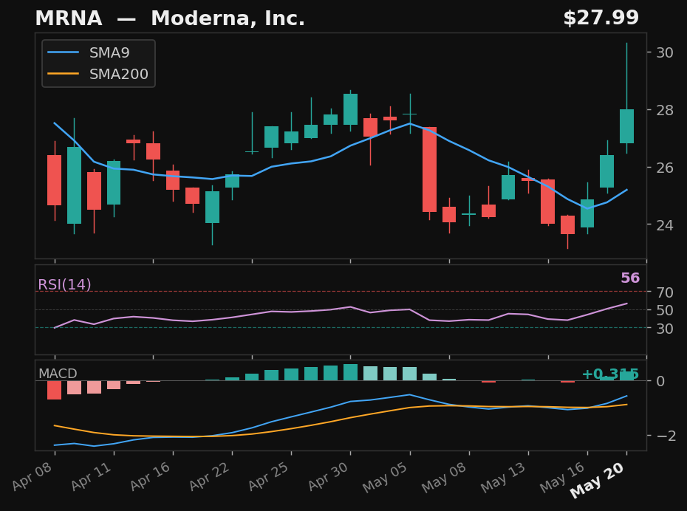The width and height of the screenshot is (687, 511).
Task: Click the SMA9 legend entry
Action: tap(89, 53)
